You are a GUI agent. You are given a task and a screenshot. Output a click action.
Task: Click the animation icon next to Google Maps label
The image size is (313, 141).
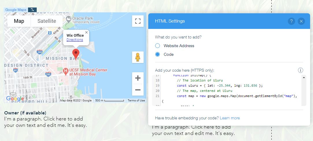pos(32,10)
